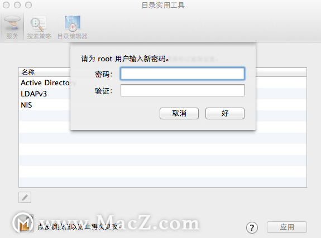Click the 名称 column header
Image resolution: width=321 pixels, height=238 pixels.
(28, 72)
